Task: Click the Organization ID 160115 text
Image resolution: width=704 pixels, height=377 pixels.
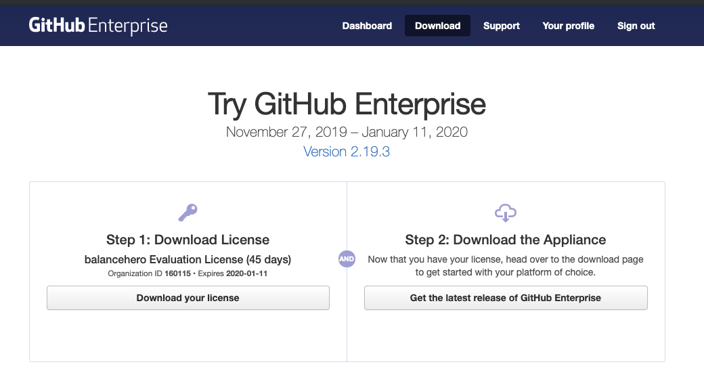Action: (x=149, y=273)
